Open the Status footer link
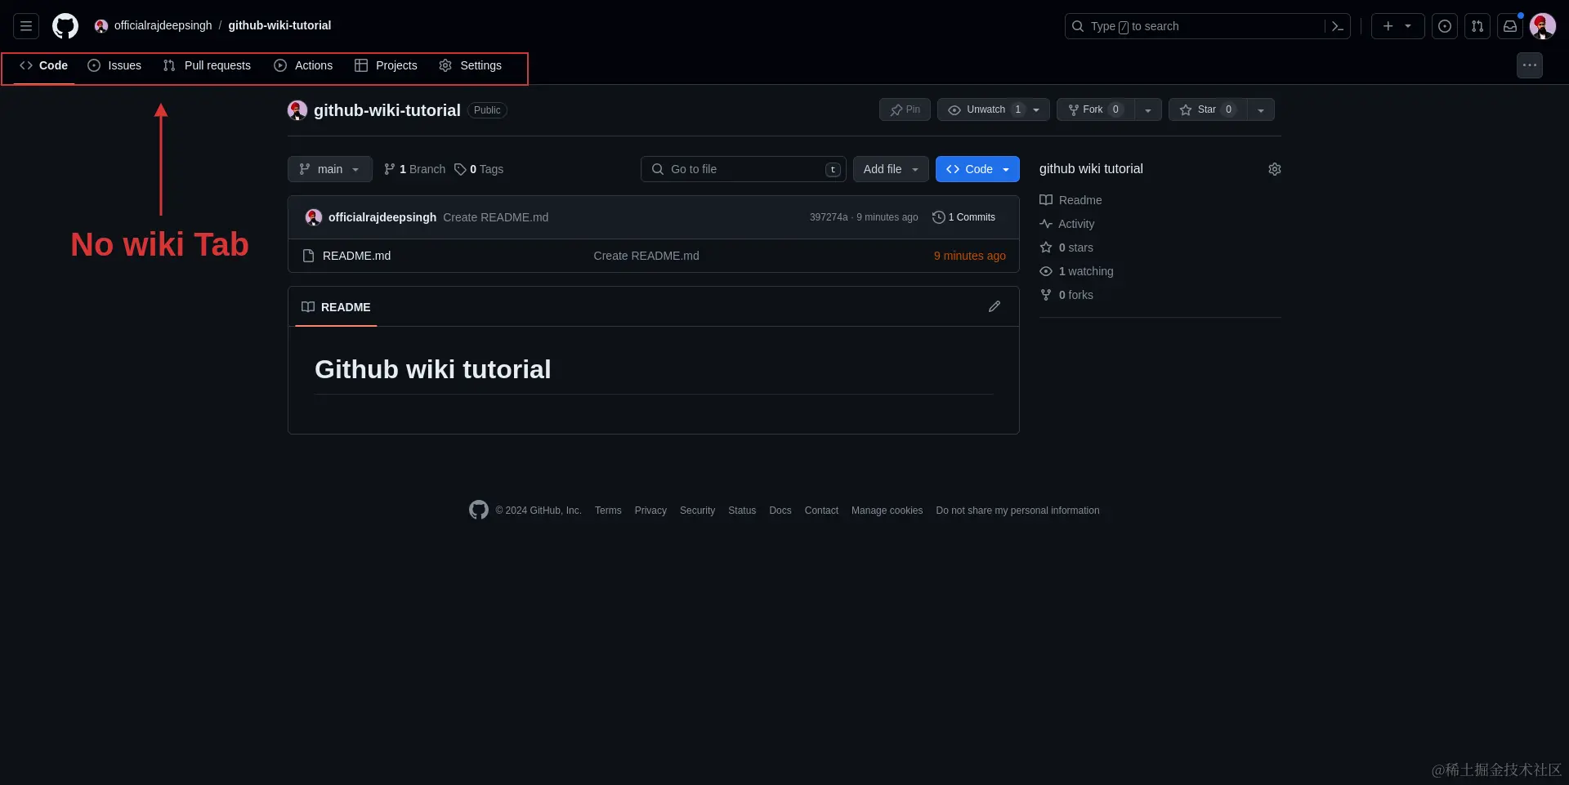This screenshot has width=1569, height=785. coord(742,511)
